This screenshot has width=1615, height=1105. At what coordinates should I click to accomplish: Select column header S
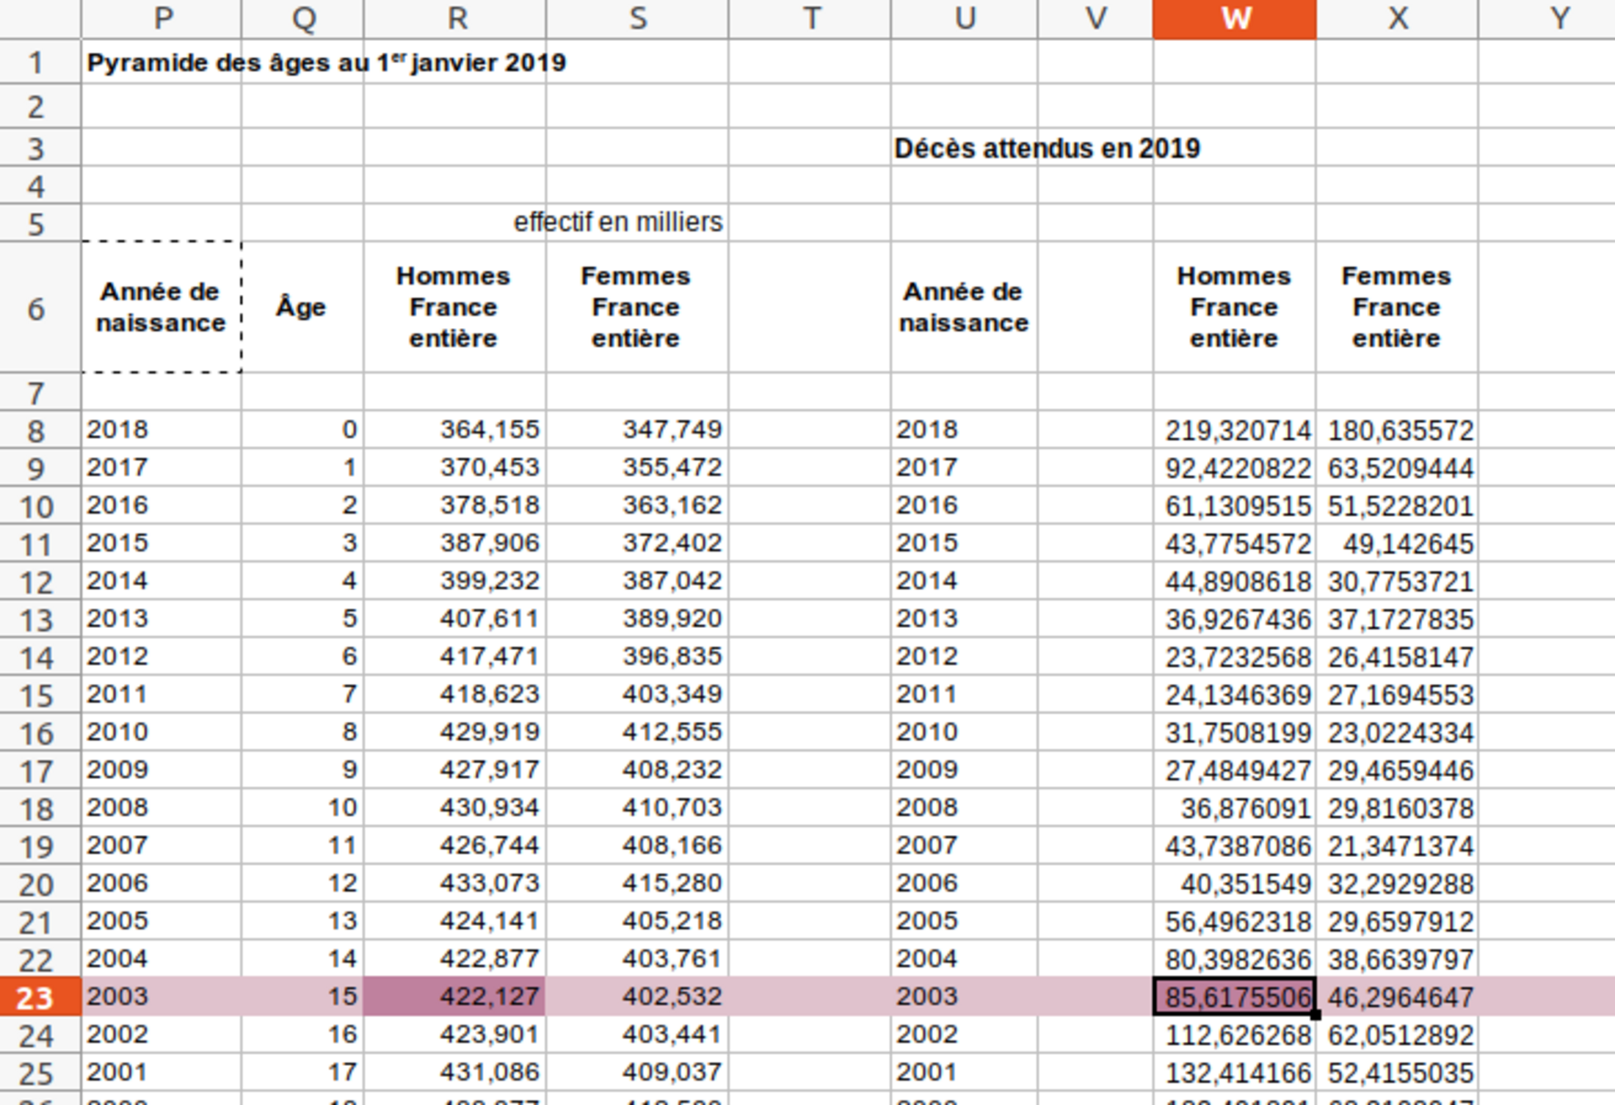tap(636, 18)
